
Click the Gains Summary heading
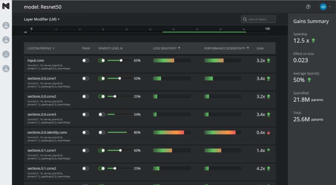click(311, 21)
